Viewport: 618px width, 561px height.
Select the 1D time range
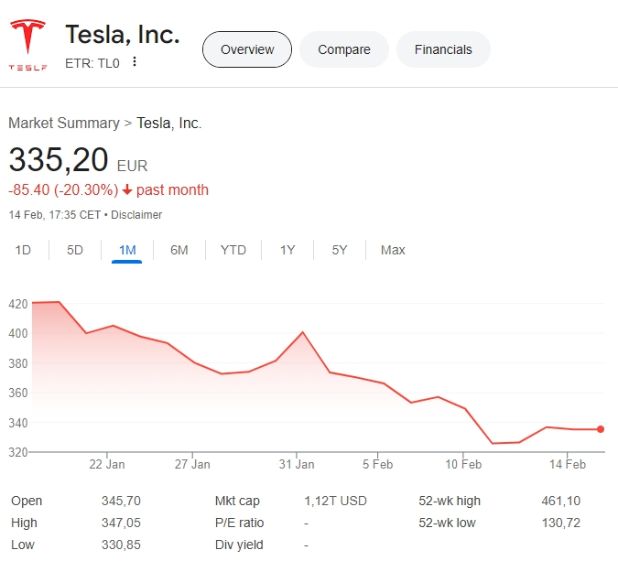(23, 250)
